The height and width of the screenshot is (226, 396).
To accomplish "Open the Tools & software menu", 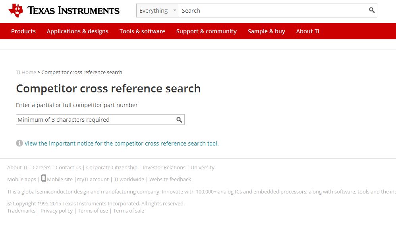I will 142,31.
